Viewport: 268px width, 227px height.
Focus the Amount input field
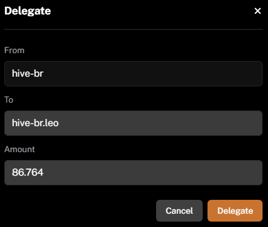(x=133, y=173)
